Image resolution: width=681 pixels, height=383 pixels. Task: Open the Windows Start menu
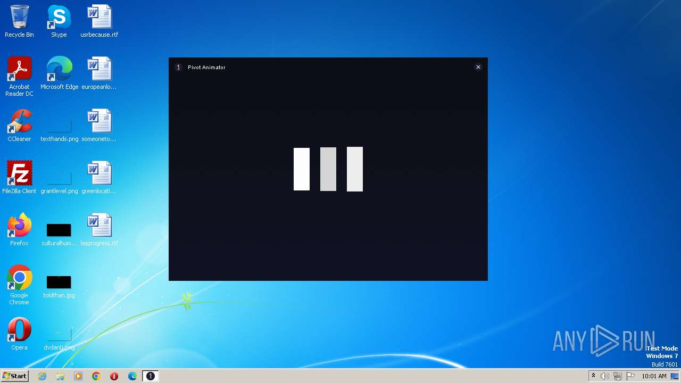pyautogui.click(x=15, y=376)
